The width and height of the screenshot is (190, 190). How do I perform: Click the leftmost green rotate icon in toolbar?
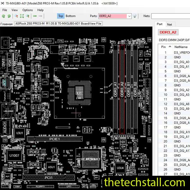pos(3,16)
